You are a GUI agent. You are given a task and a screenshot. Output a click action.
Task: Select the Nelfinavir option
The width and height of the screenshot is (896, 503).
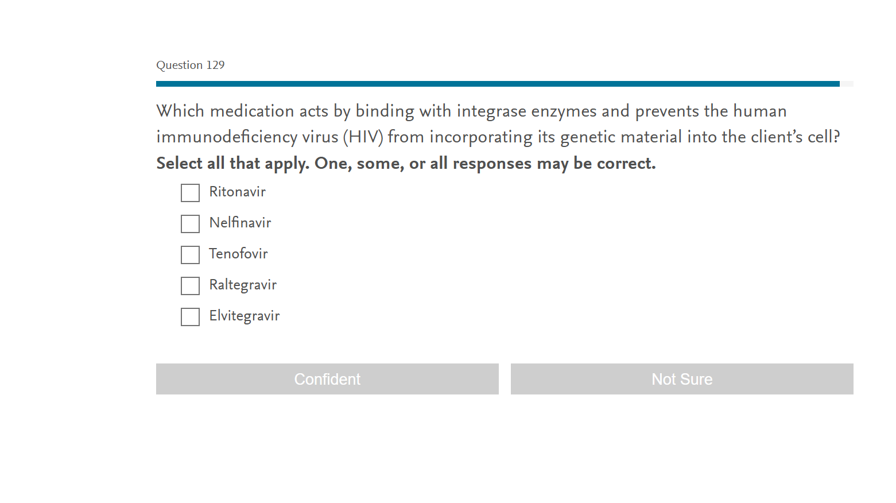(x=190, y=224)
